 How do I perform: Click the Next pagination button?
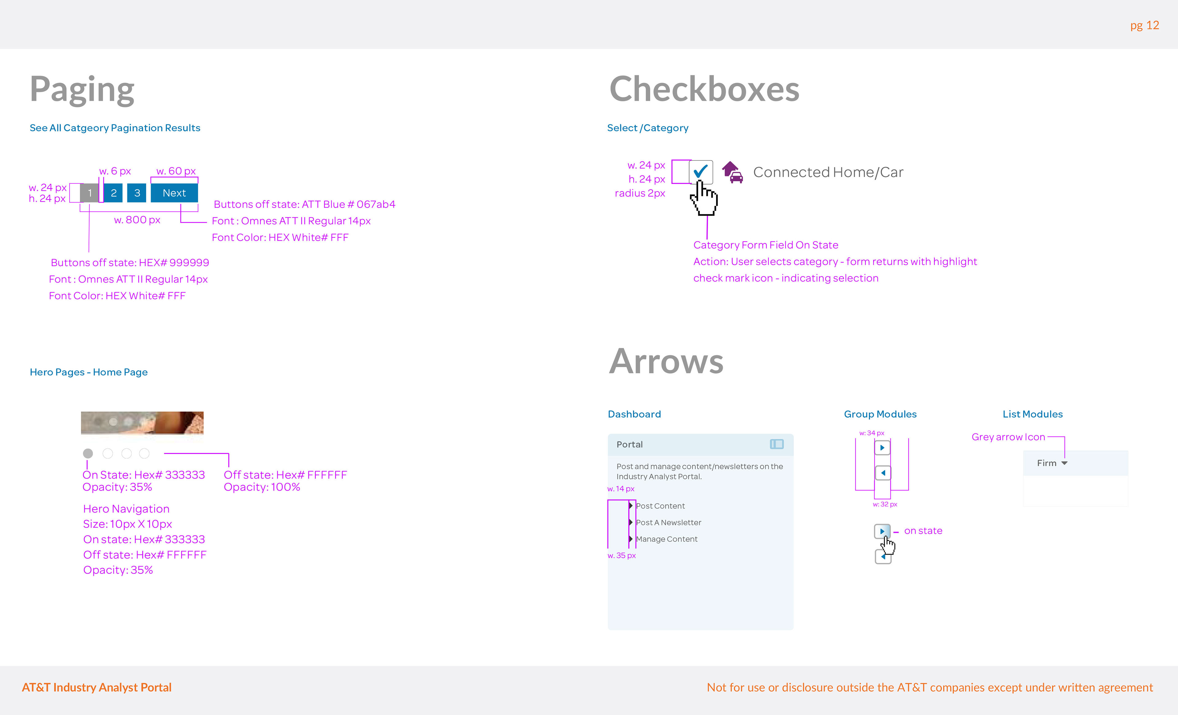tap(174, 193)
